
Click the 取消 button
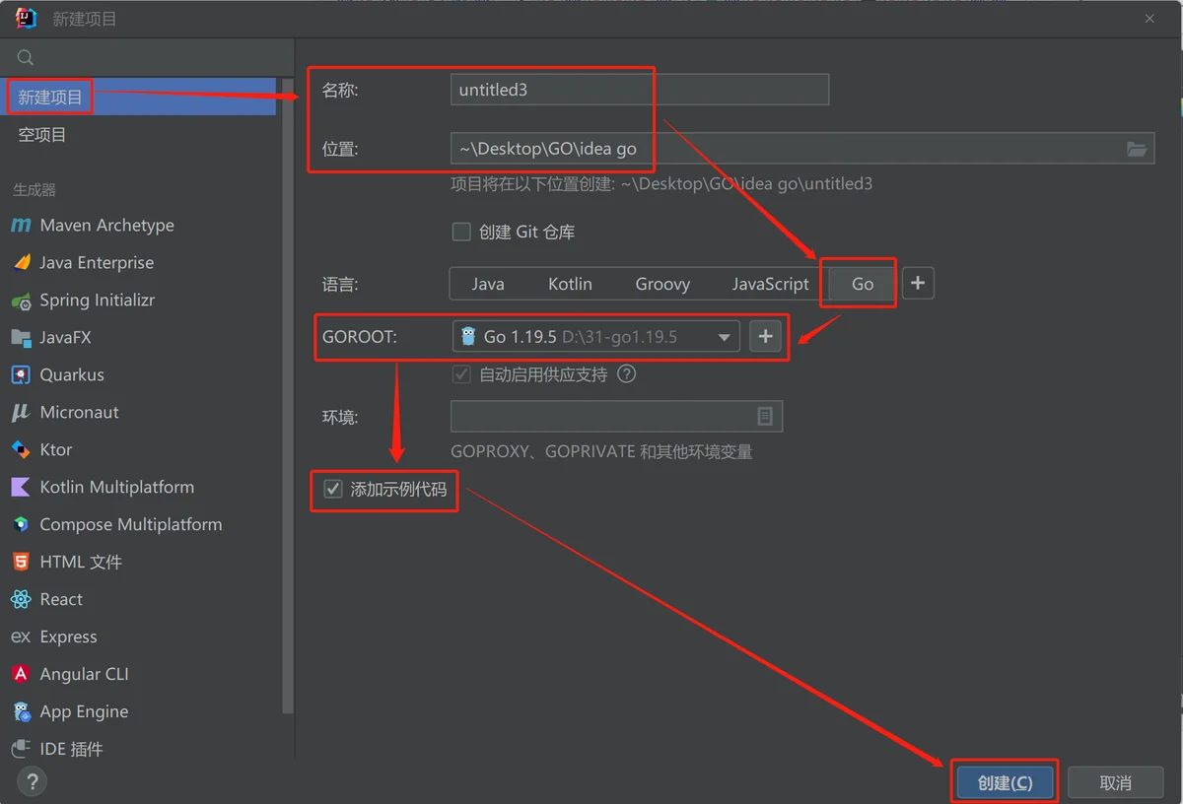point(1115,783)
